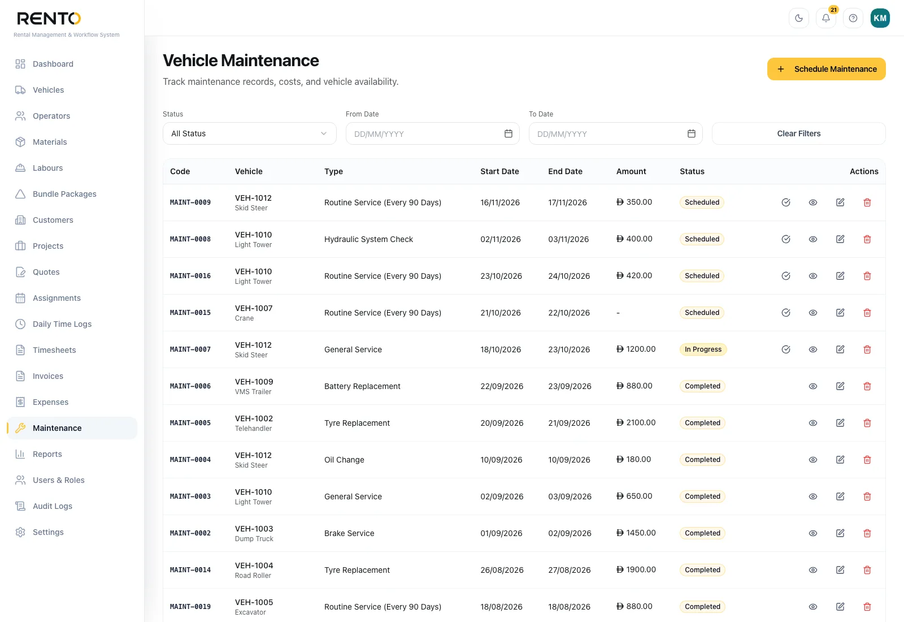Click the Schedule Maintenance button
The width and height of the screenshot is (904, 622).
(x=827, y=69)
